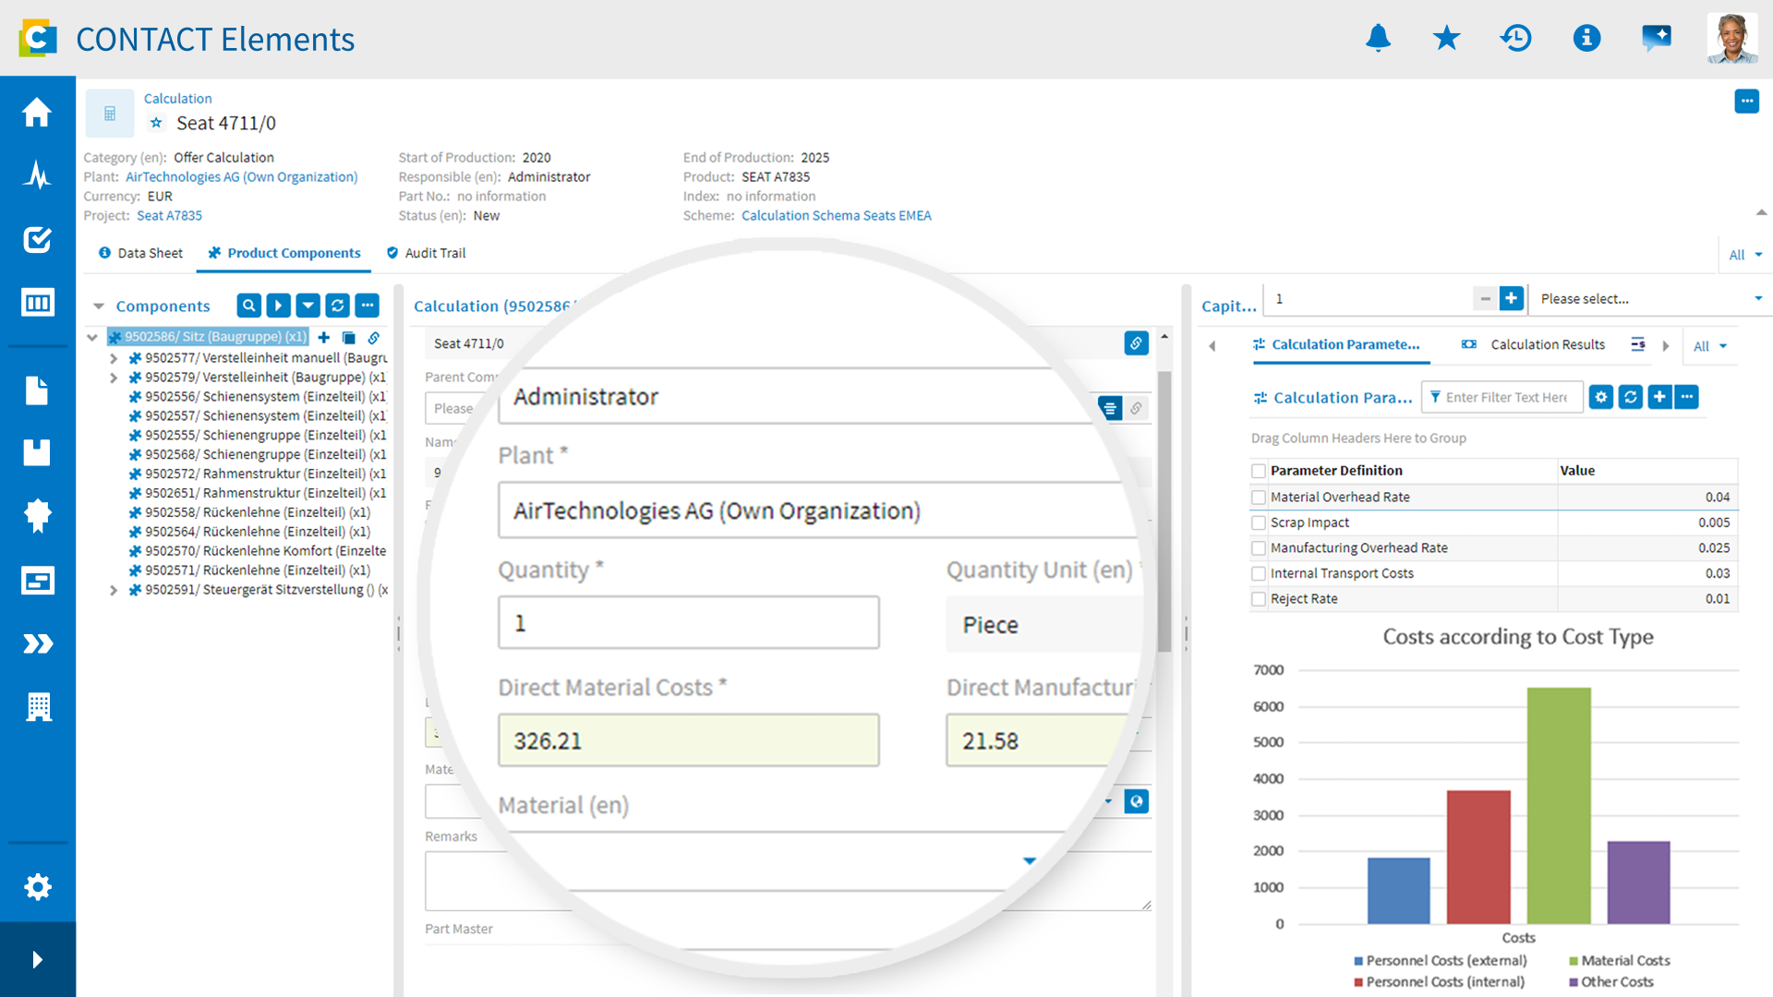This screenshot has width=1773, height=997.
Task: Collapse the Components panel header
Action: pyautogui.click(x=99, y=306)
